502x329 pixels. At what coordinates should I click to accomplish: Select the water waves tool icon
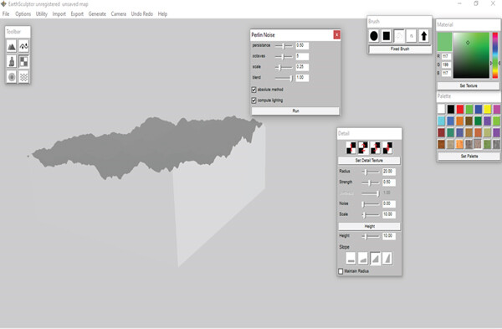click(x=23, y=76)
